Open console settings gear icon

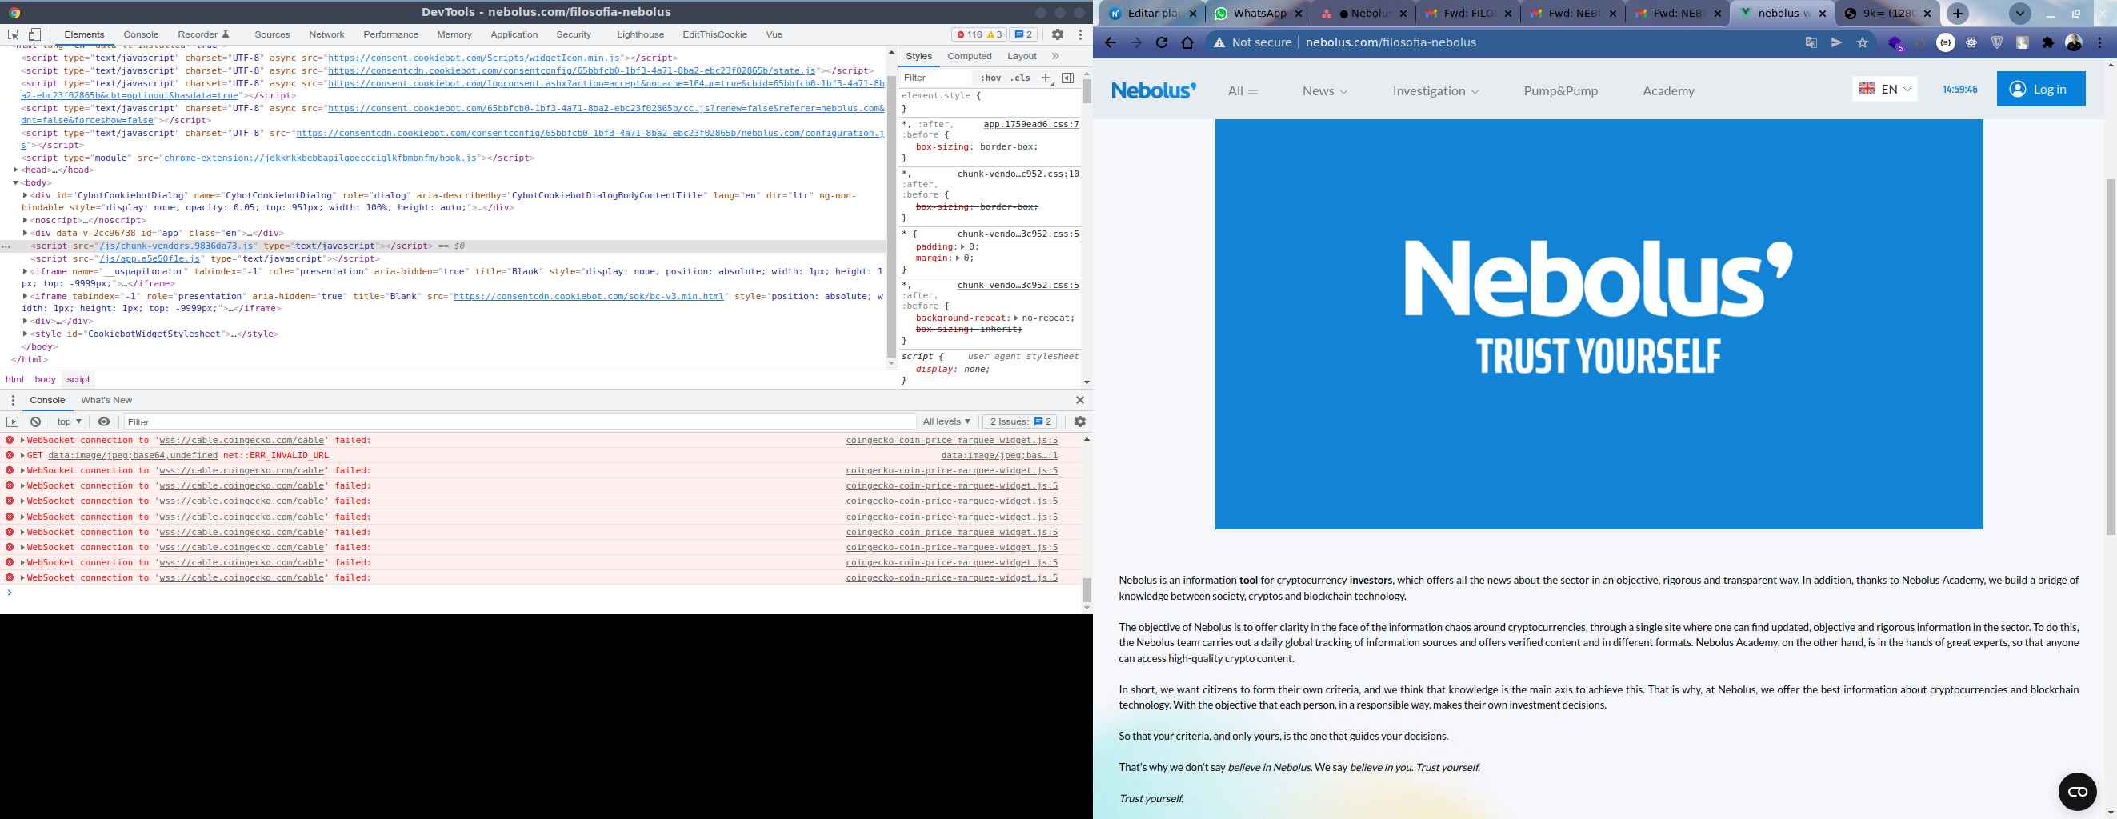click(1080, 421)
